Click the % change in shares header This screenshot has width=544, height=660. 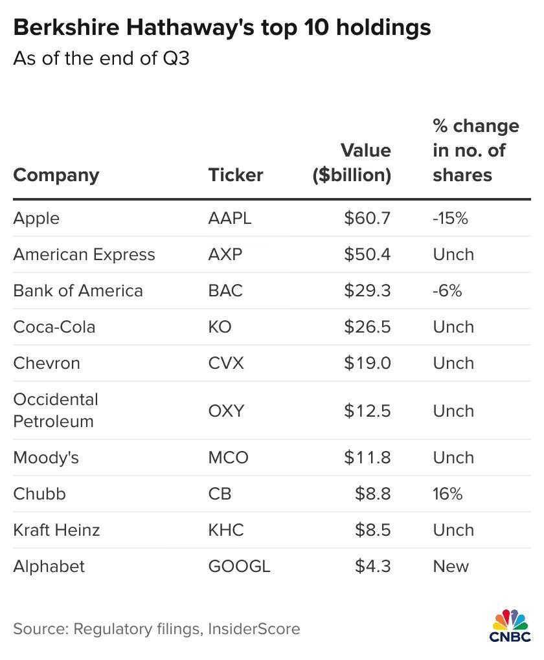coord(475,151)
